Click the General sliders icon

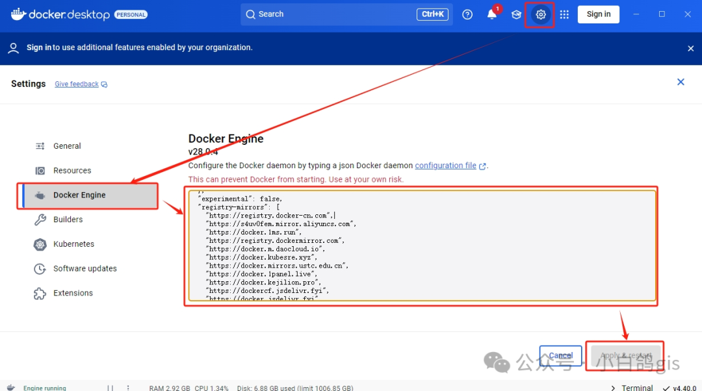pos(40,146)
